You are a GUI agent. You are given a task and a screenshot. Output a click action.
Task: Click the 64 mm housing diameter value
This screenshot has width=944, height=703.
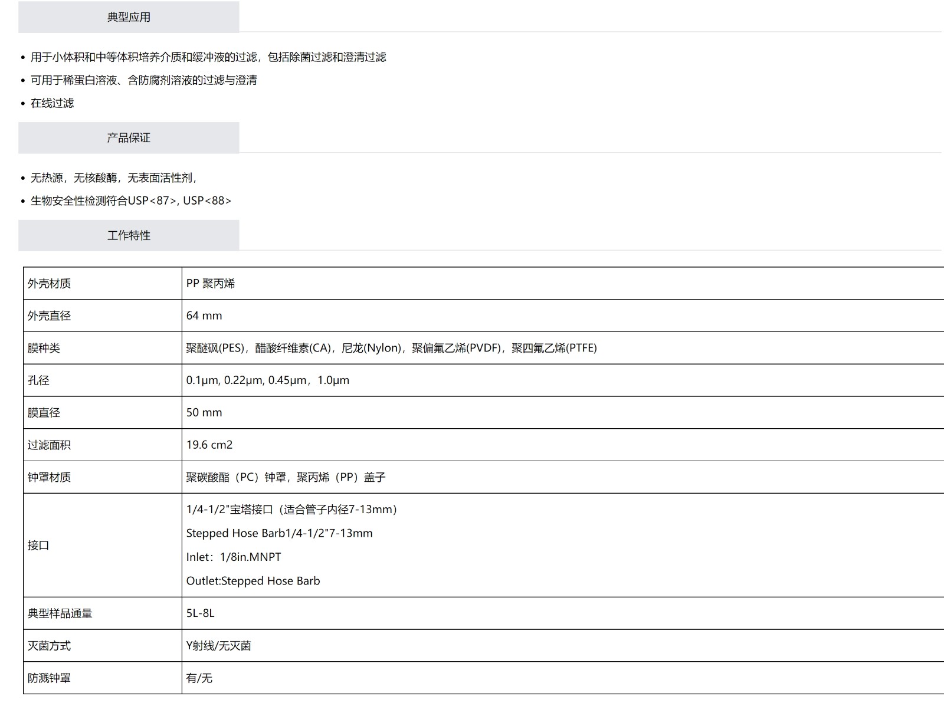(204, 316)
